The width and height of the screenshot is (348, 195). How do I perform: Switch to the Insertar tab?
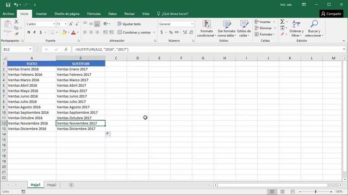[41, 14]
